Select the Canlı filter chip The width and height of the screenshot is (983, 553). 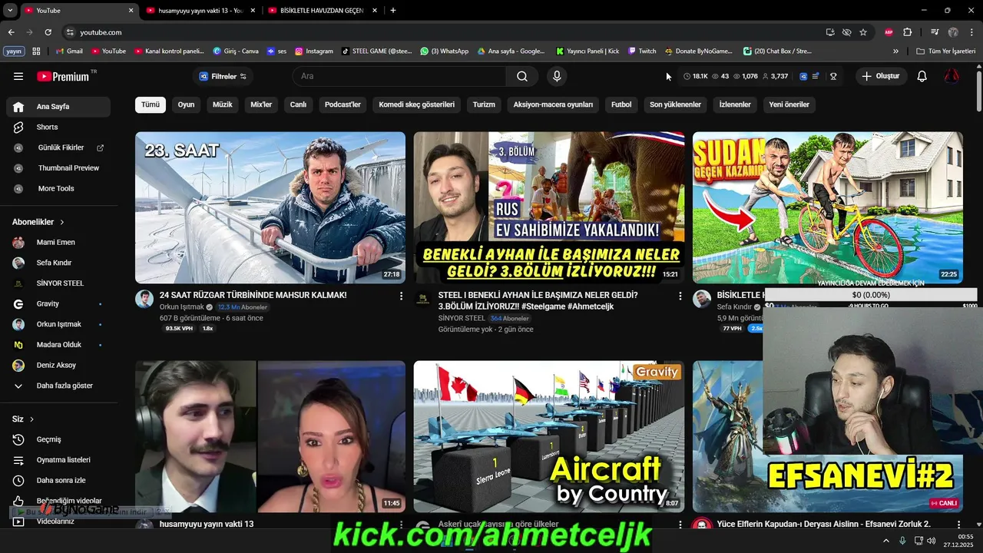click(x=298, y=104)
